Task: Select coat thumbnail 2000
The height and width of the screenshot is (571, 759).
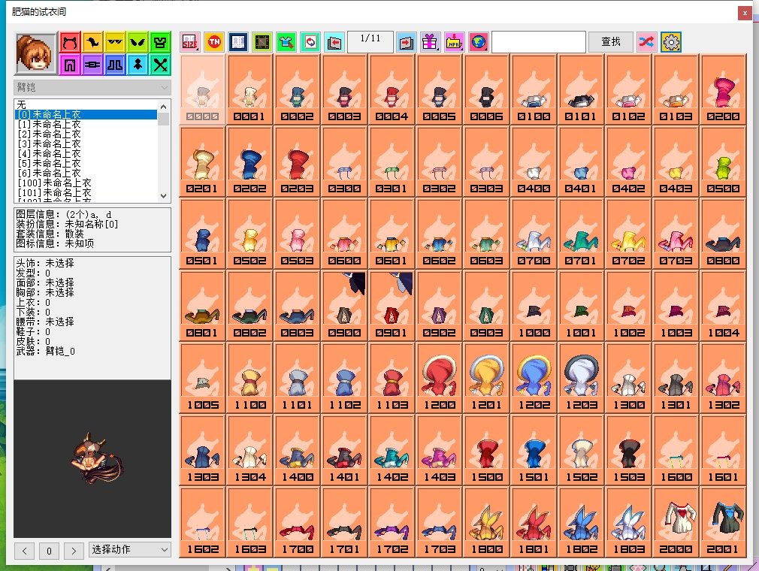Action: [x=676, y=522]
